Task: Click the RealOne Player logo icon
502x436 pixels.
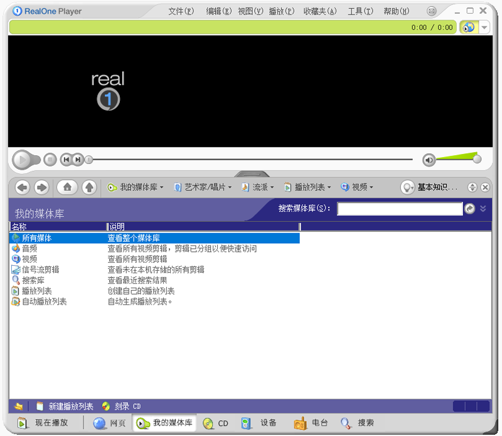Action: 17,11
